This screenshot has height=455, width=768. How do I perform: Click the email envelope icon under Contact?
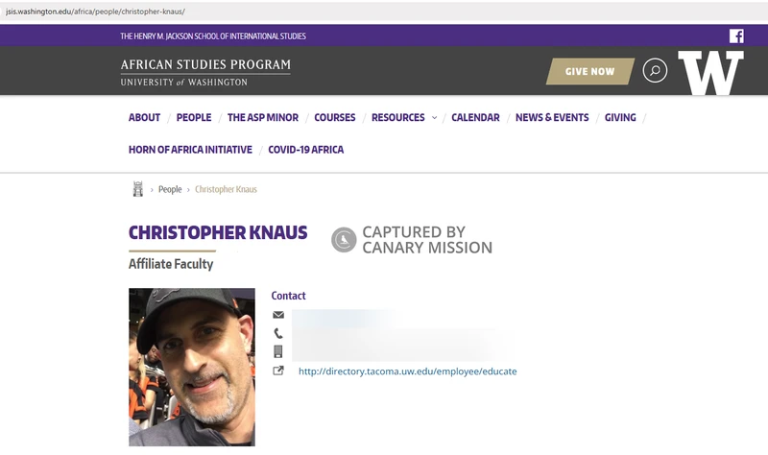pyautogui.click(x=278, y=315)
